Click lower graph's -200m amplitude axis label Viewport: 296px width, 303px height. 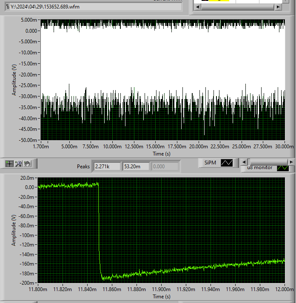26,283
